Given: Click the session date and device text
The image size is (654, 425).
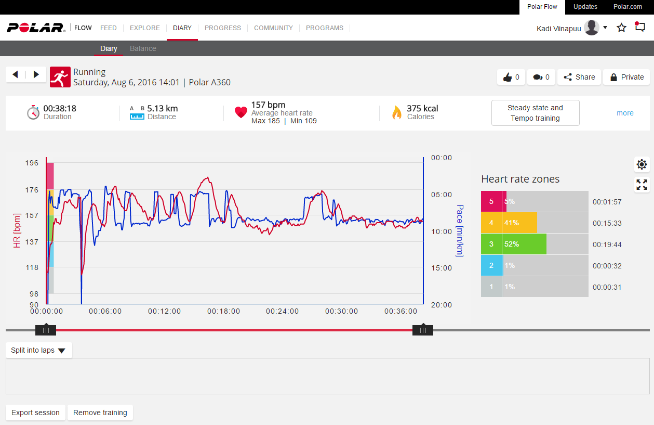Looking at the screenshot, I should [x=152, y=82].
